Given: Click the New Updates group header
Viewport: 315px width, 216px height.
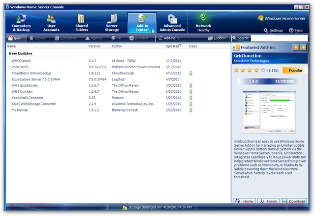Looking at the screenshot, I should (21, 54).
